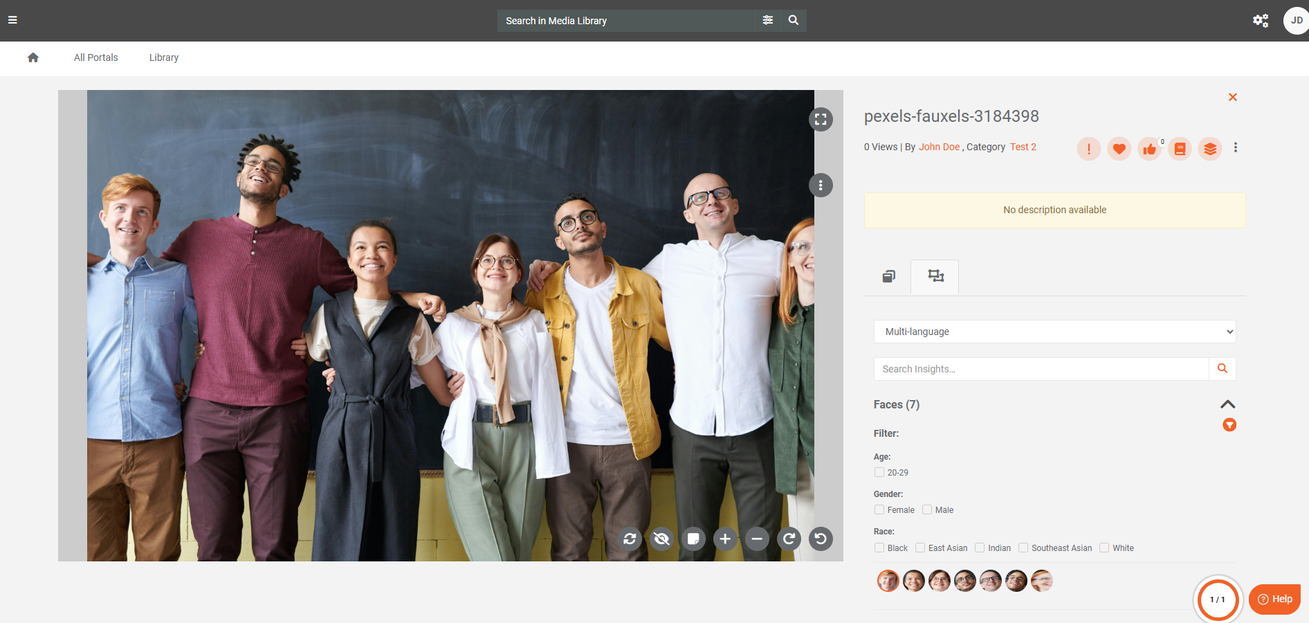1309x623 pixels.
Task: Open the three-dot menu beside action icons
Action: tap(1236, 147)
